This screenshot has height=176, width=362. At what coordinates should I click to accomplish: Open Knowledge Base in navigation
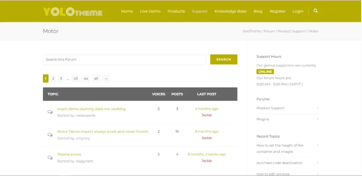tap(230, 11)
